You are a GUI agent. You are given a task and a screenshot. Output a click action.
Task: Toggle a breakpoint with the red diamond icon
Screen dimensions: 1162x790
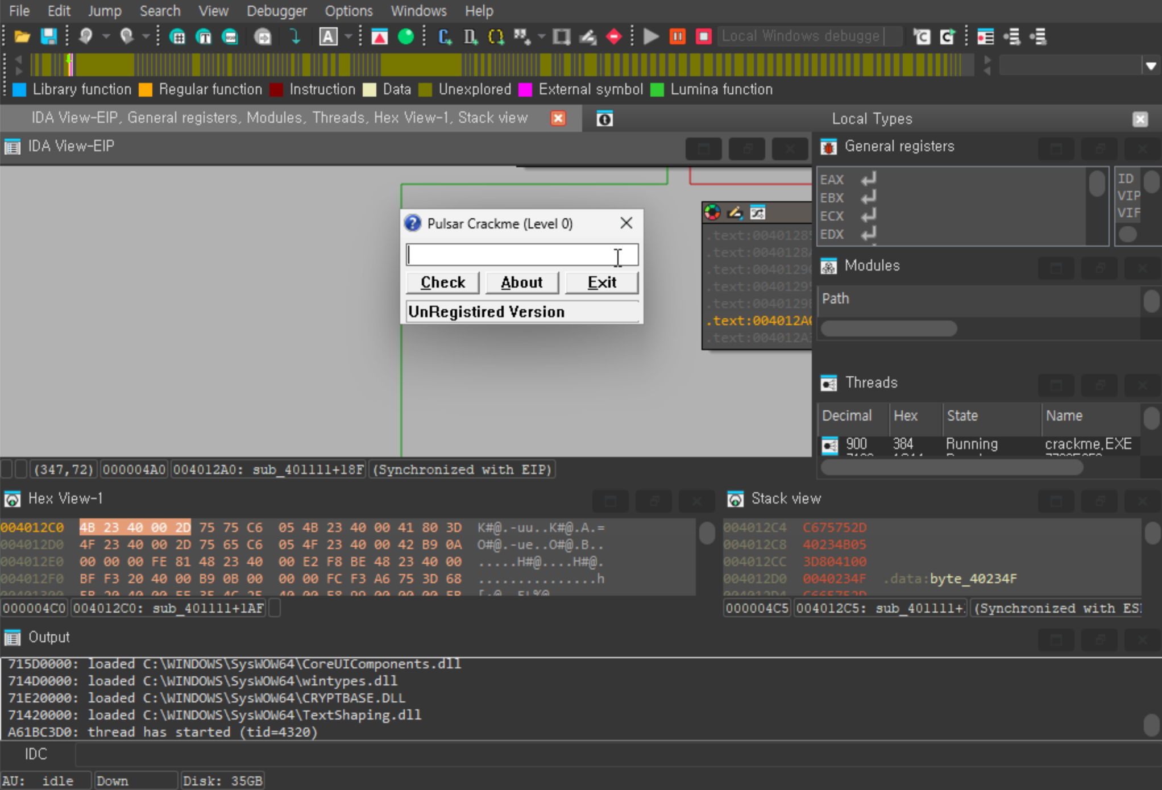(x=614, y=36)
